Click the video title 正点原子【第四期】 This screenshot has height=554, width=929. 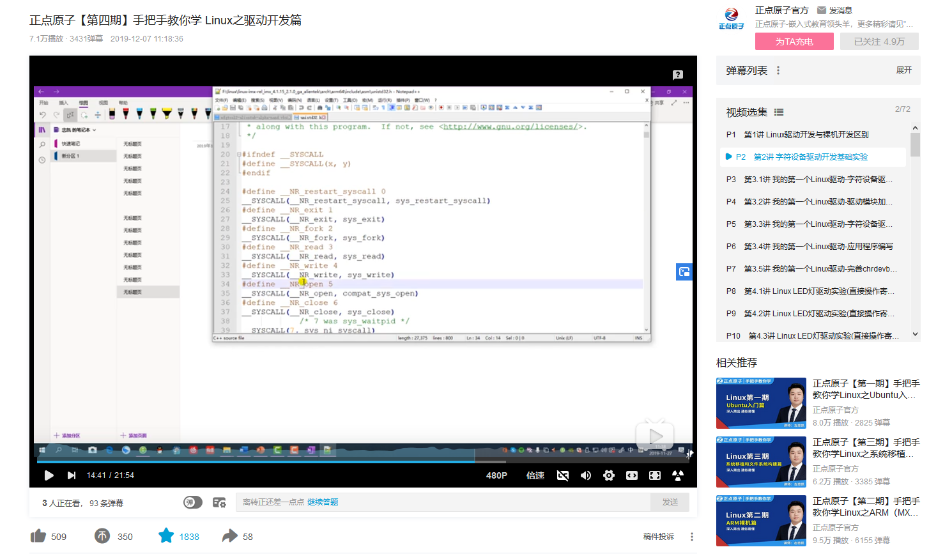(165, 20)
